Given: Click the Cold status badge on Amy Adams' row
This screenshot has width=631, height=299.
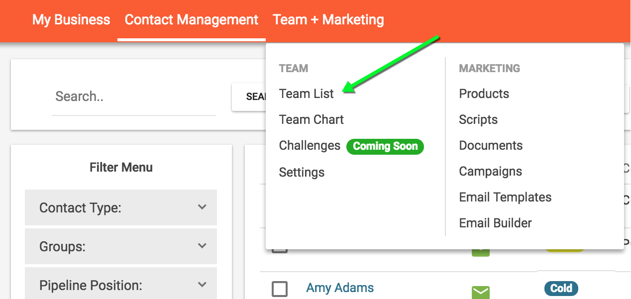Looking at the screenshot, I should (x=561, y=288).
